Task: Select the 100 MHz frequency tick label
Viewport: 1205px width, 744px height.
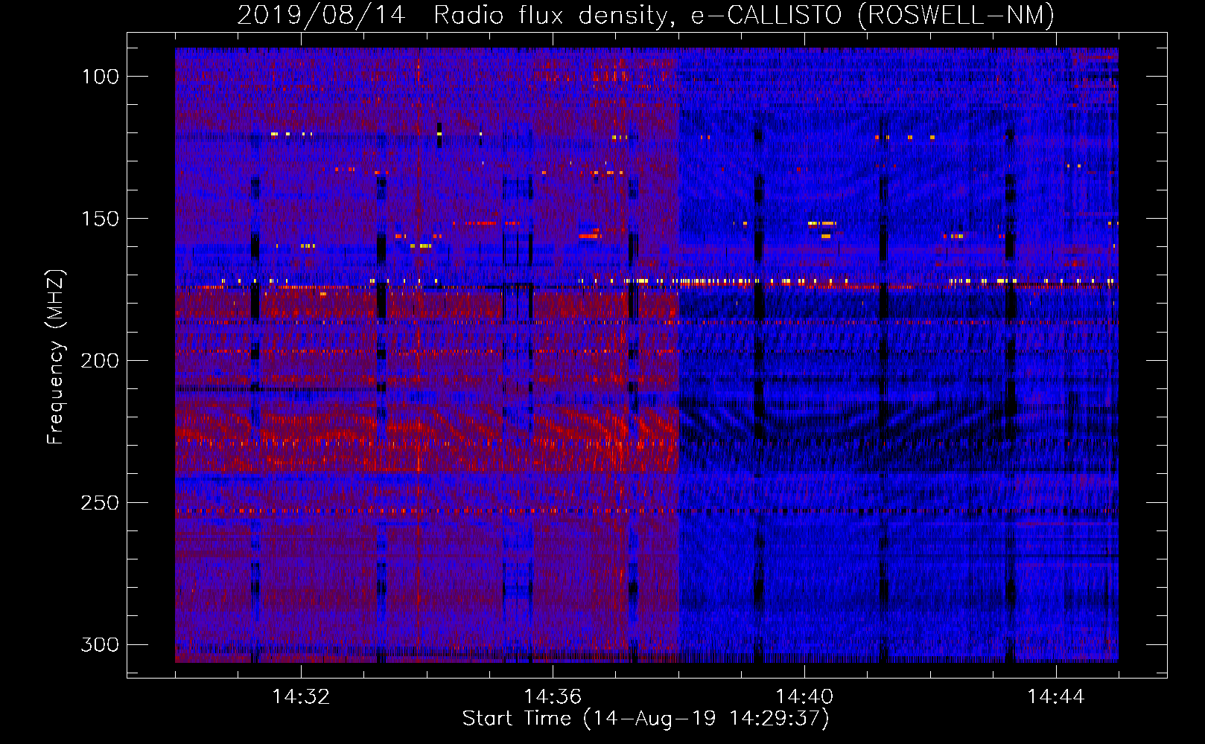Action: (100, 77)
